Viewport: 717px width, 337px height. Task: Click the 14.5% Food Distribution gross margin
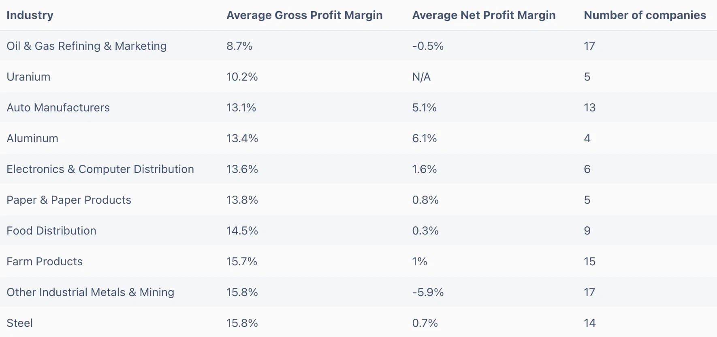(x=242, y=230)
